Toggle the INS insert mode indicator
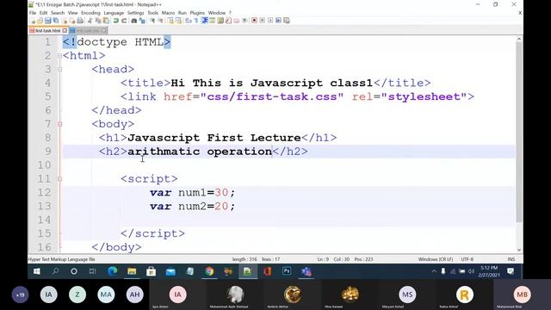The width and height of the screenshot is (551, 310). [511, 259]
